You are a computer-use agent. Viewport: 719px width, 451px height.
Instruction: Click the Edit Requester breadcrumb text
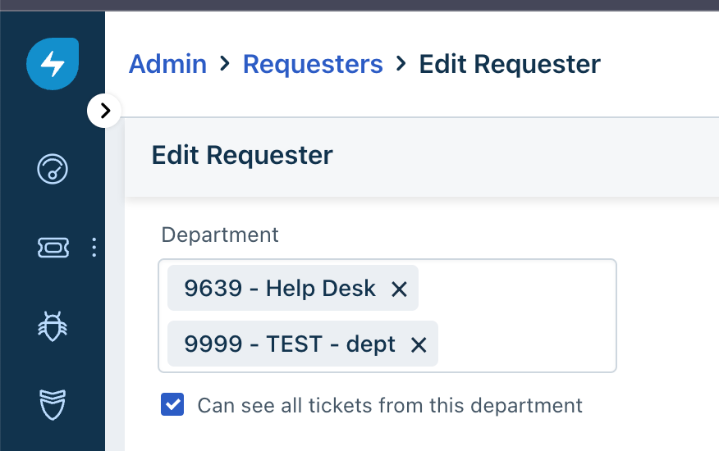[510, 64]
